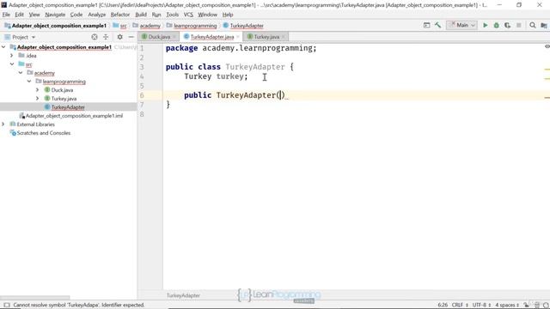Screen dimensions: 550x309
Task: Close the Duck.java tab
Action: 174,37
